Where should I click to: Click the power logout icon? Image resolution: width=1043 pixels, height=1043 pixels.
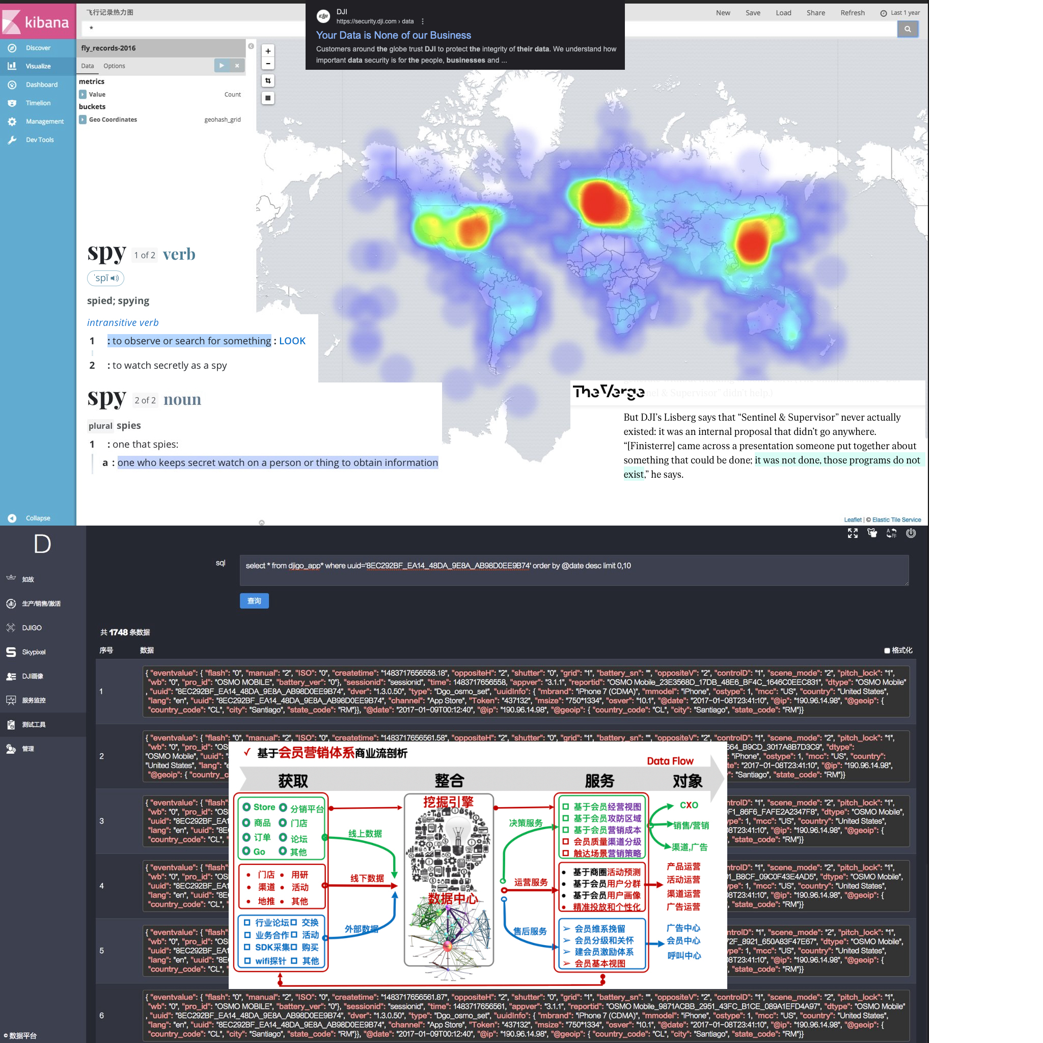pos(911,533)
